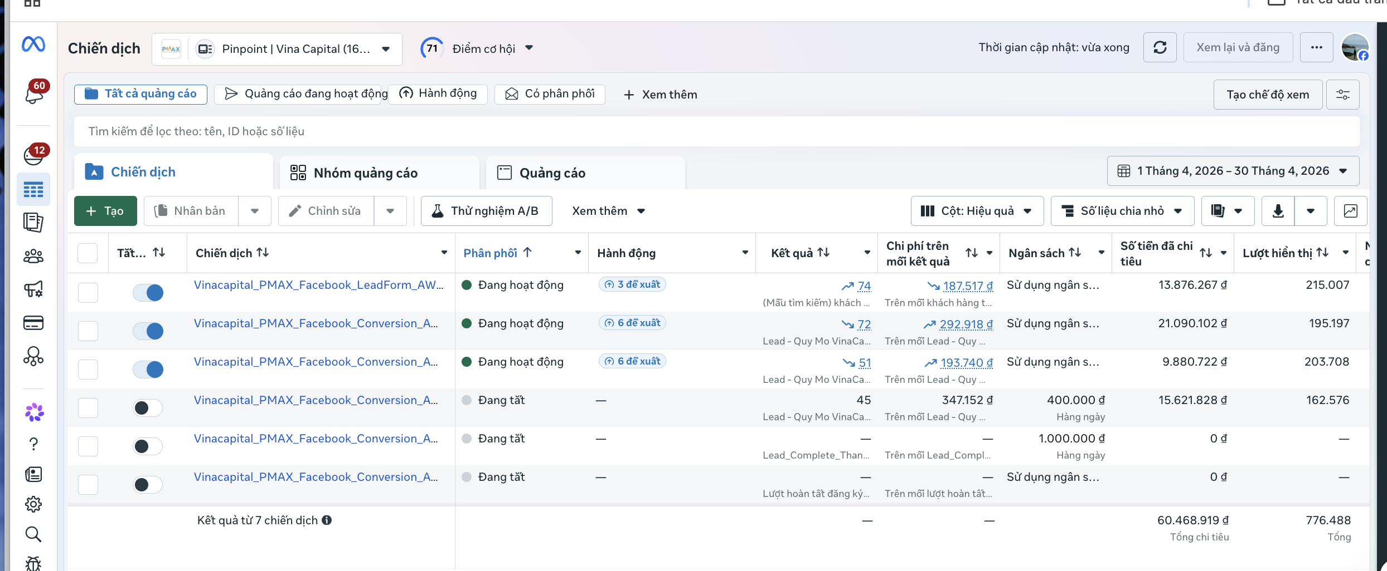Viewport: 1387px width, 571px height.
Task: Open the filter sliders settings icon
Action: 1342,95
